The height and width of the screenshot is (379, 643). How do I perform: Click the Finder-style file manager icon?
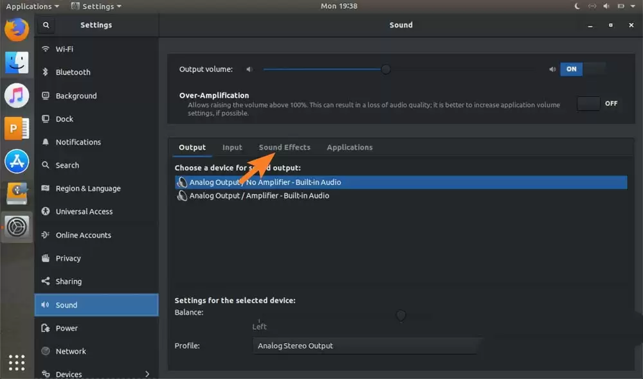[x=17, y=63]
